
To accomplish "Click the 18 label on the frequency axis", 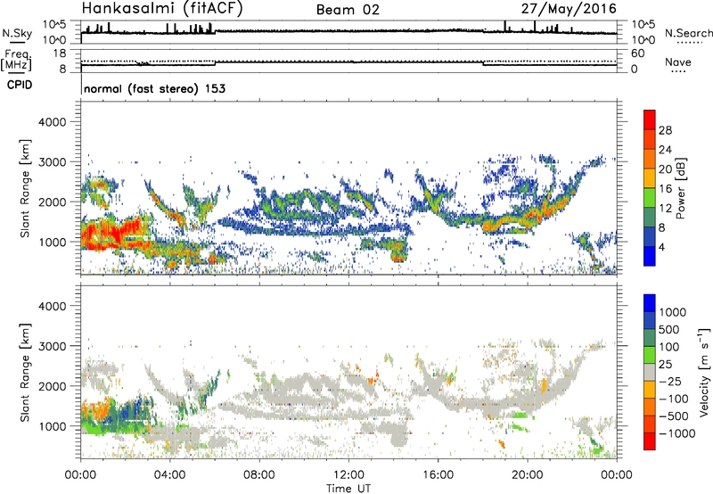I will [x=60, y=54].
